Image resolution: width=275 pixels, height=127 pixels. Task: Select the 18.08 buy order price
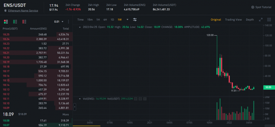[x=6, y=121]
